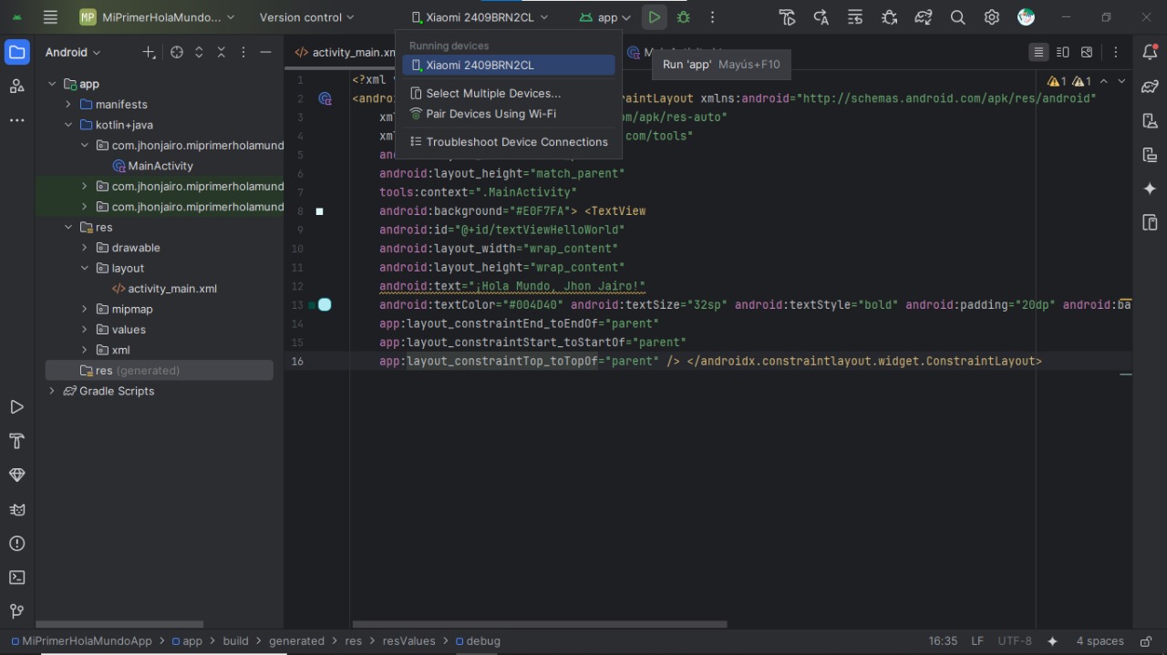Show More tool windows ellipsis in left sidebar

coord(16,120)
